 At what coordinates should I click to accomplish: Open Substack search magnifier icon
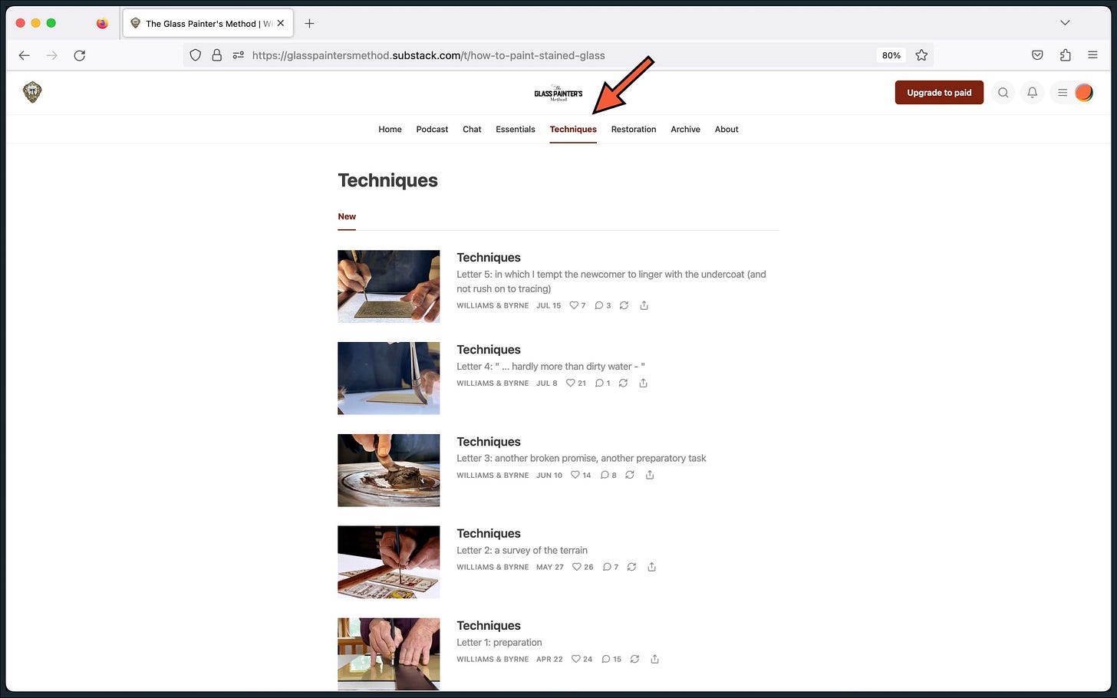tap(1003, 93)
